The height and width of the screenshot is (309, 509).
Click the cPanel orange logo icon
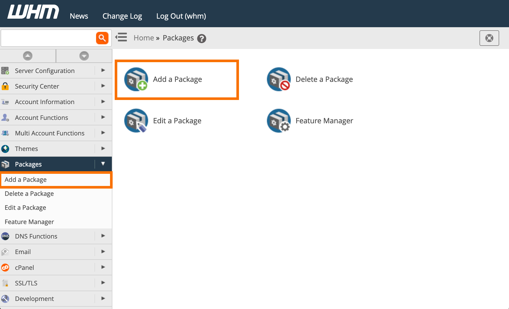5,268
